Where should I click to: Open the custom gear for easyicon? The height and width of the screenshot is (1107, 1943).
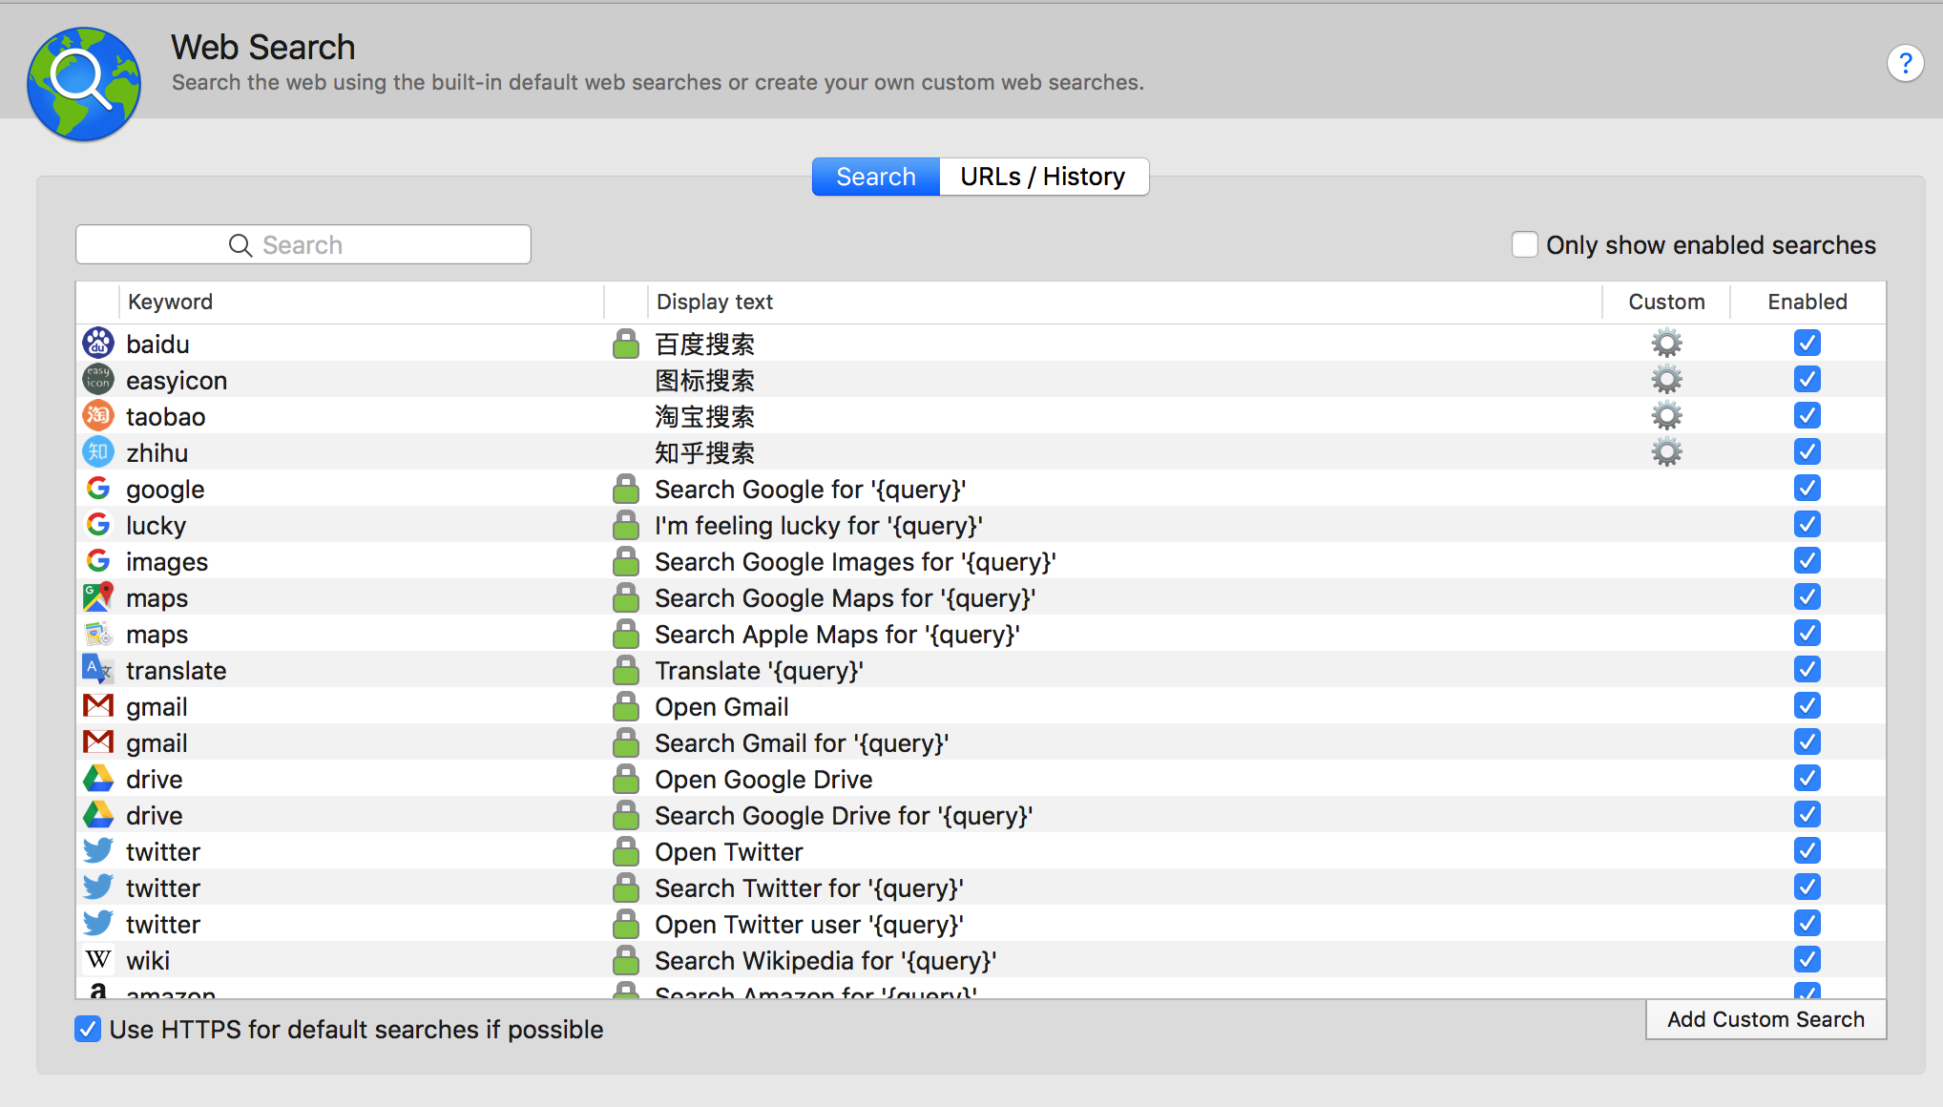click(x=1666, y=380)
